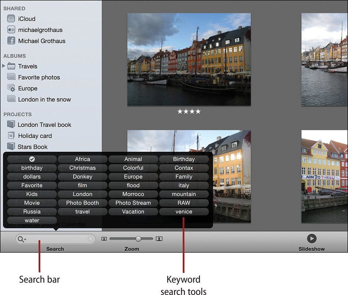This screenshot has width=348, height=295.
Task: Select the photo with AIM TO THRILL banner
Action: click(x=325, y=177)
